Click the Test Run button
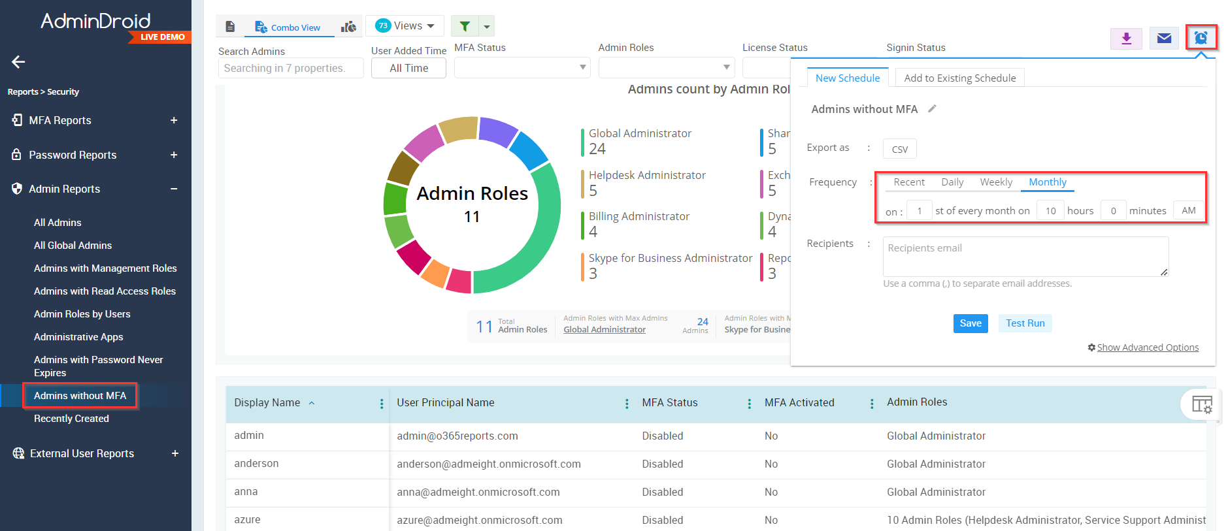This screenshot has height=531, width=1228. tap(1025, 323)
